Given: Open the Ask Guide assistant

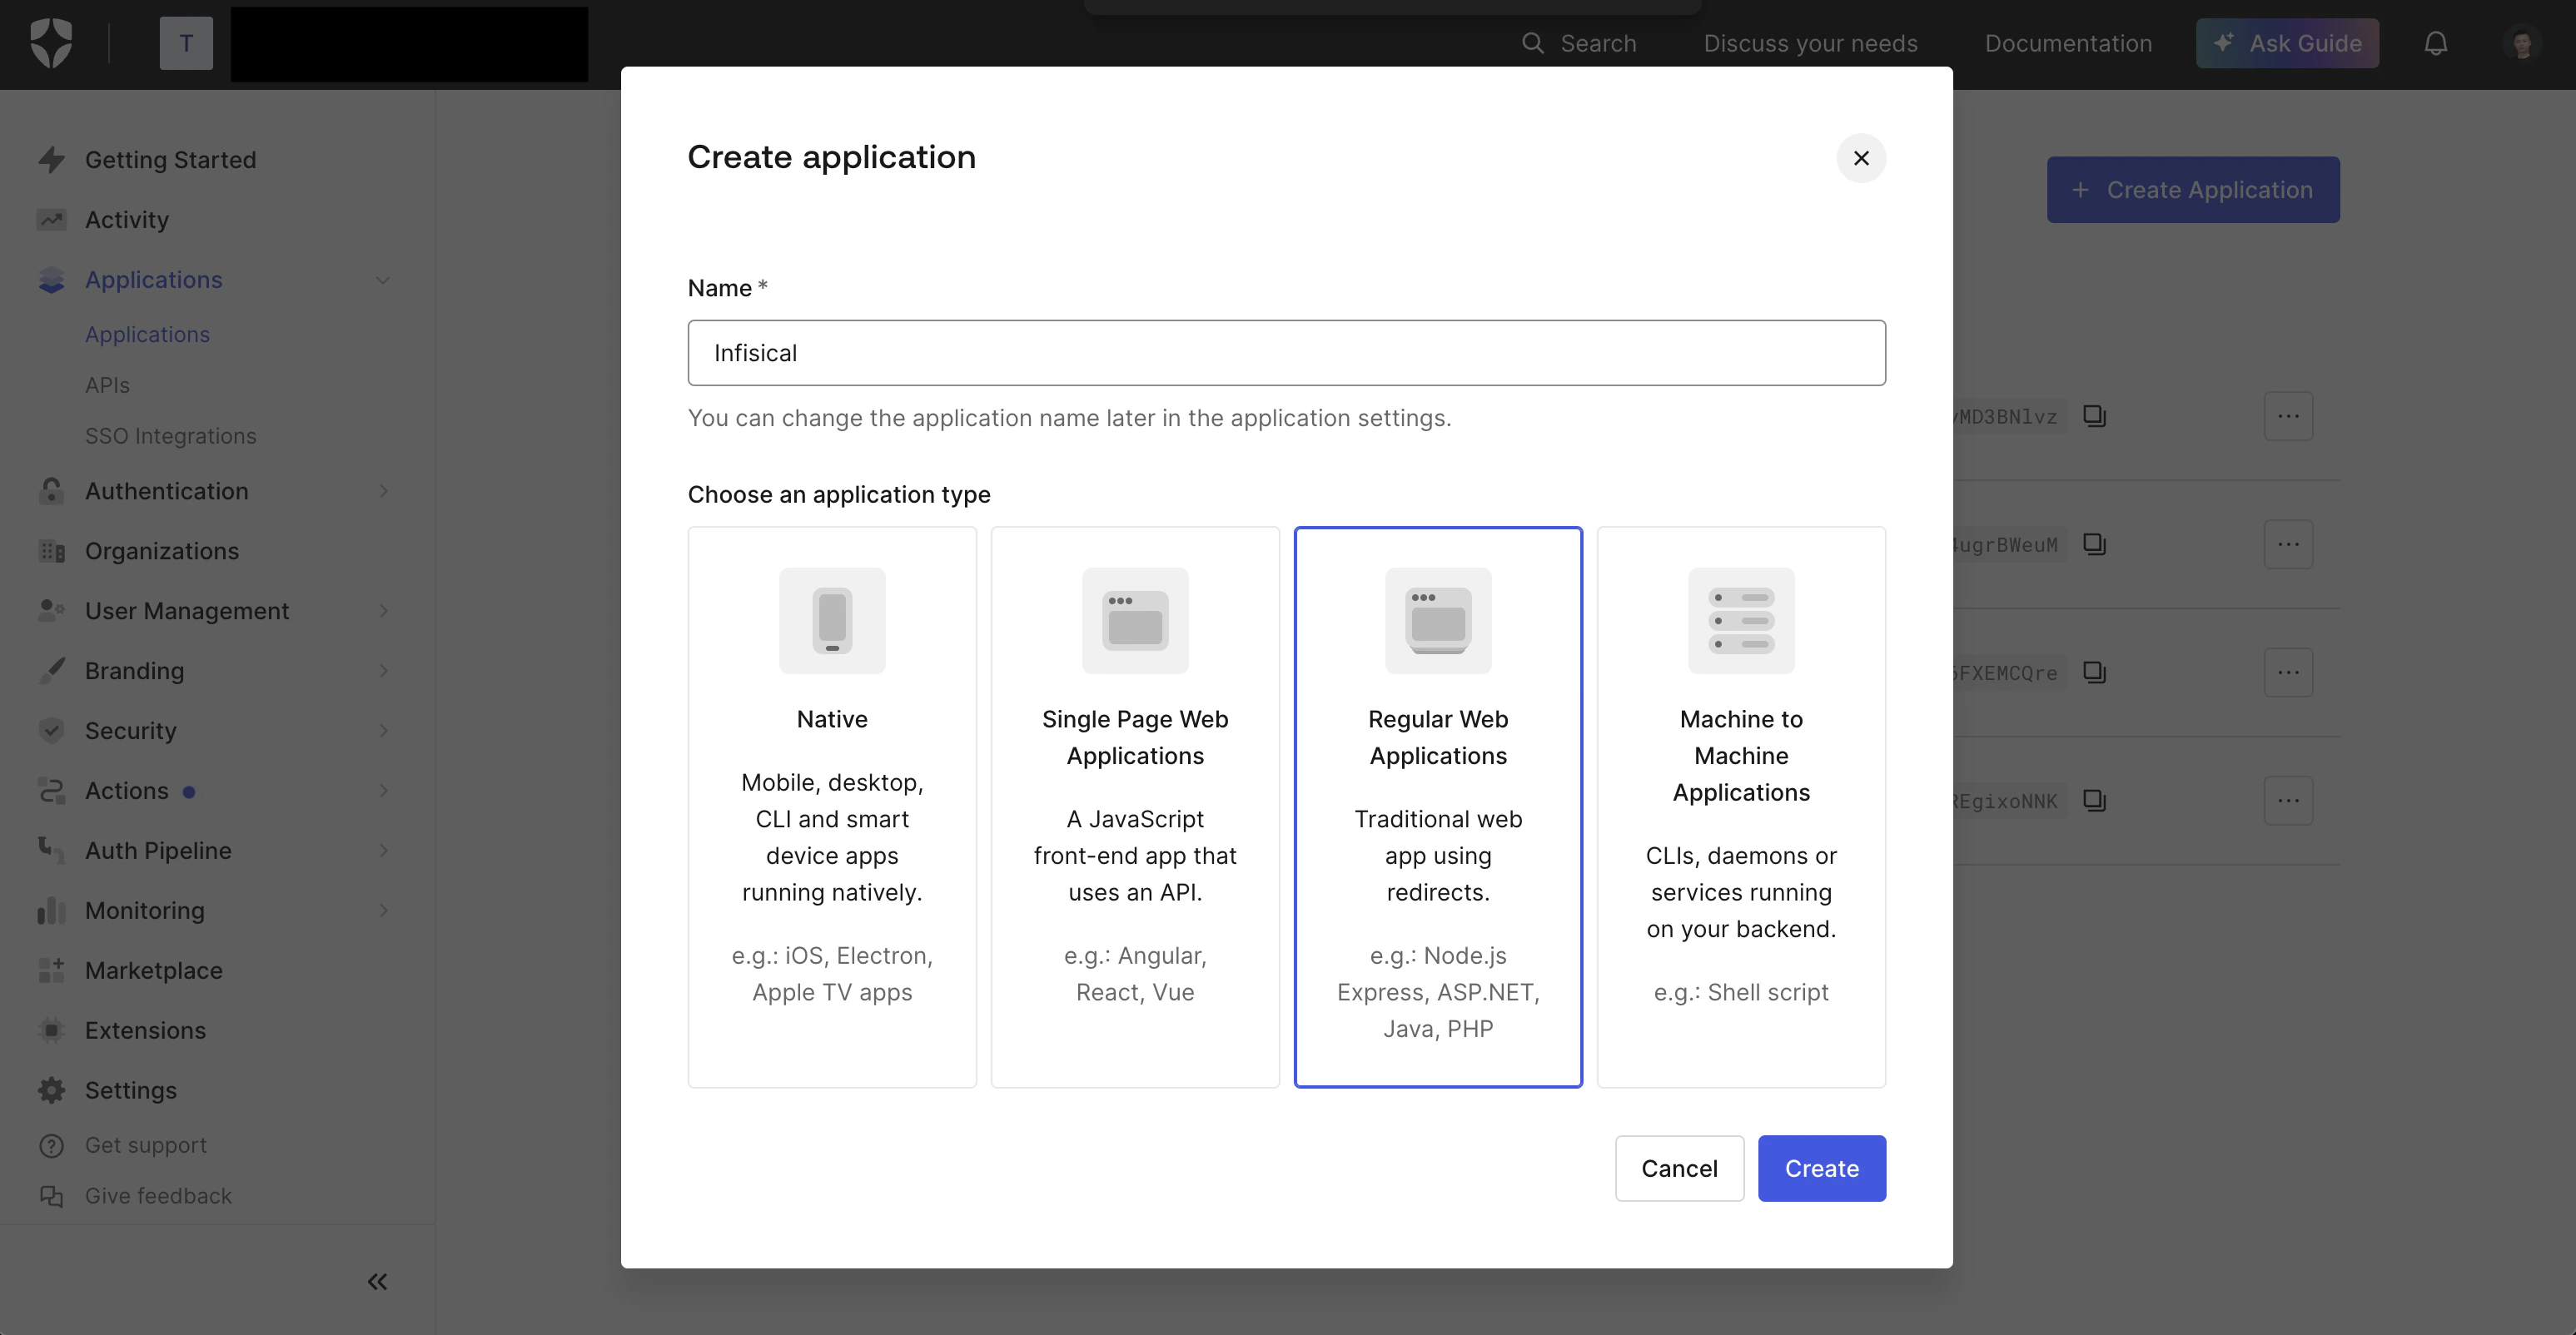Looking at the screenshot, I should click(2286, 44).
